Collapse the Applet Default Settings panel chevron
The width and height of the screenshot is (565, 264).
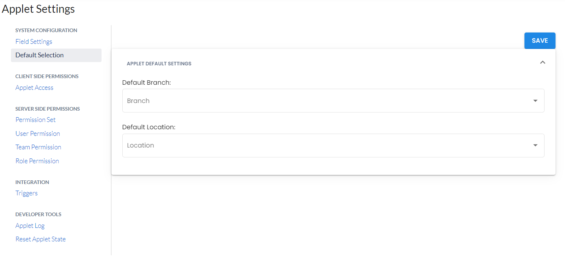click(542, 62)
